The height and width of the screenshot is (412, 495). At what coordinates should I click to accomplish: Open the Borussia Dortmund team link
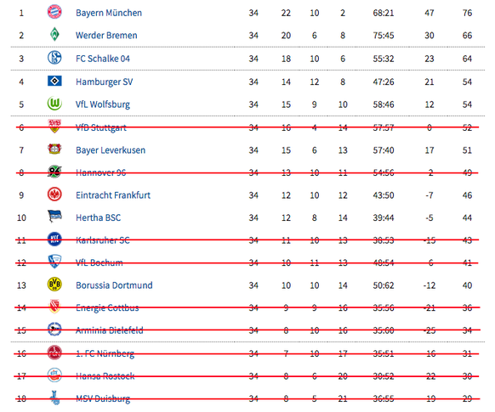pos(114,285)
